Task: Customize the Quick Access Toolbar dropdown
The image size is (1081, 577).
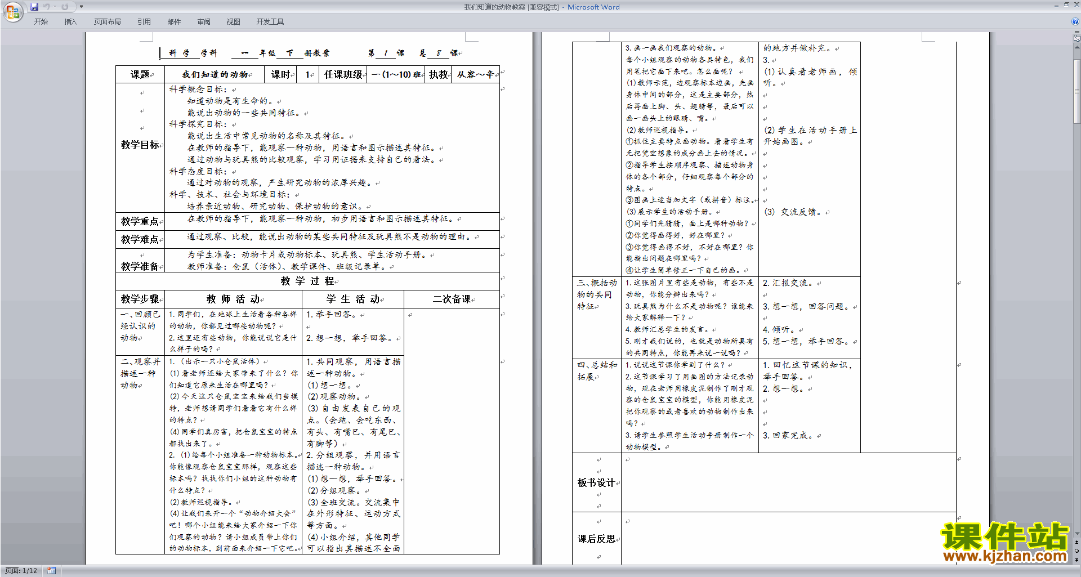Action: [x=81, y=7]
